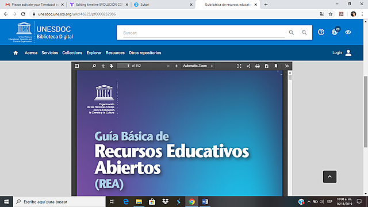
Task: Run search with magnifier icon
Action: (292, 33)
